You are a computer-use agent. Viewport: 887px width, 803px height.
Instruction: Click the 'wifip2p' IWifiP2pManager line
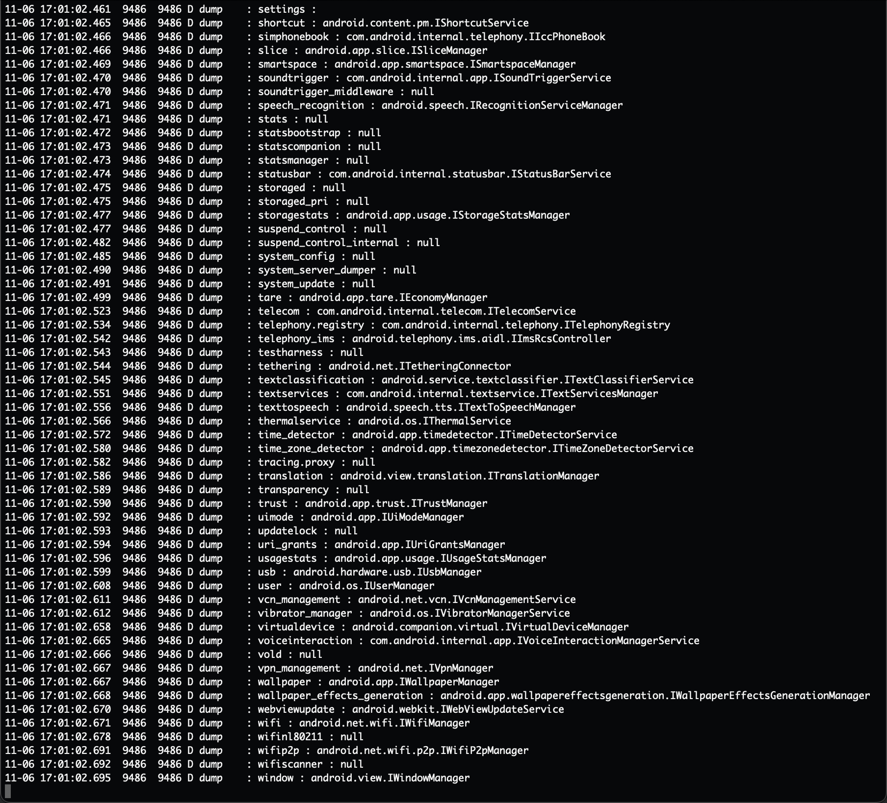pos(267,751)
